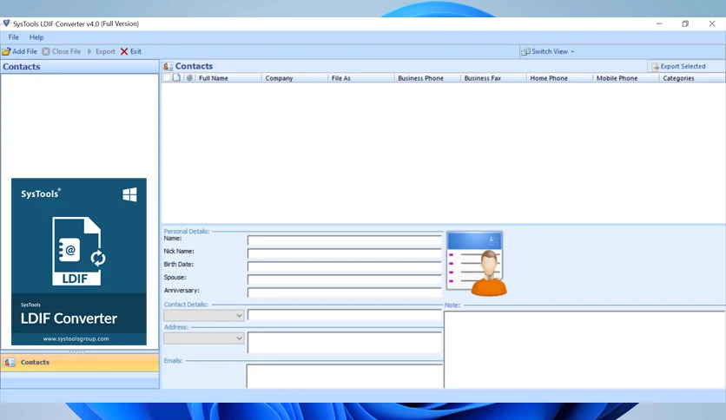Open the Address type dropdown
This screenshot has width=726, height=420.
[x=204, y=338]
